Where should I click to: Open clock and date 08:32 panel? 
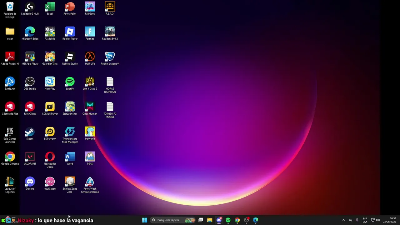pyautogui.click(x=390, y=220)
